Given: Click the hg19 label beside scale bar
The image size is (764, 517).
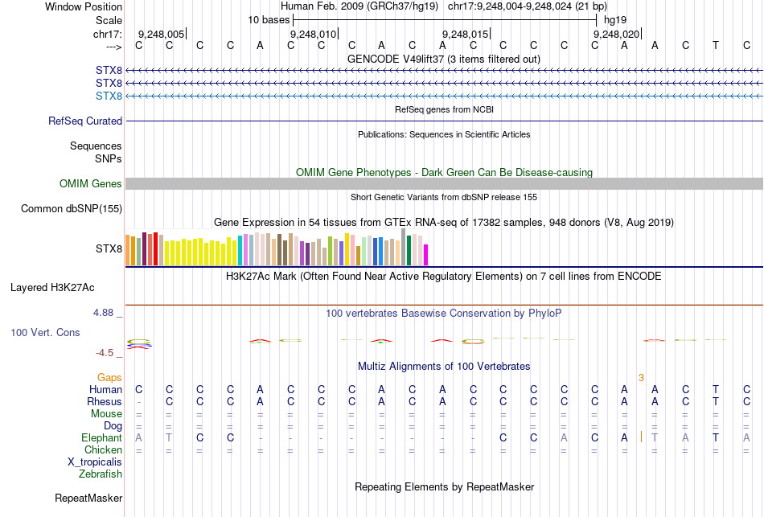Looking at the screenshot, I should [x=615, y=20].
